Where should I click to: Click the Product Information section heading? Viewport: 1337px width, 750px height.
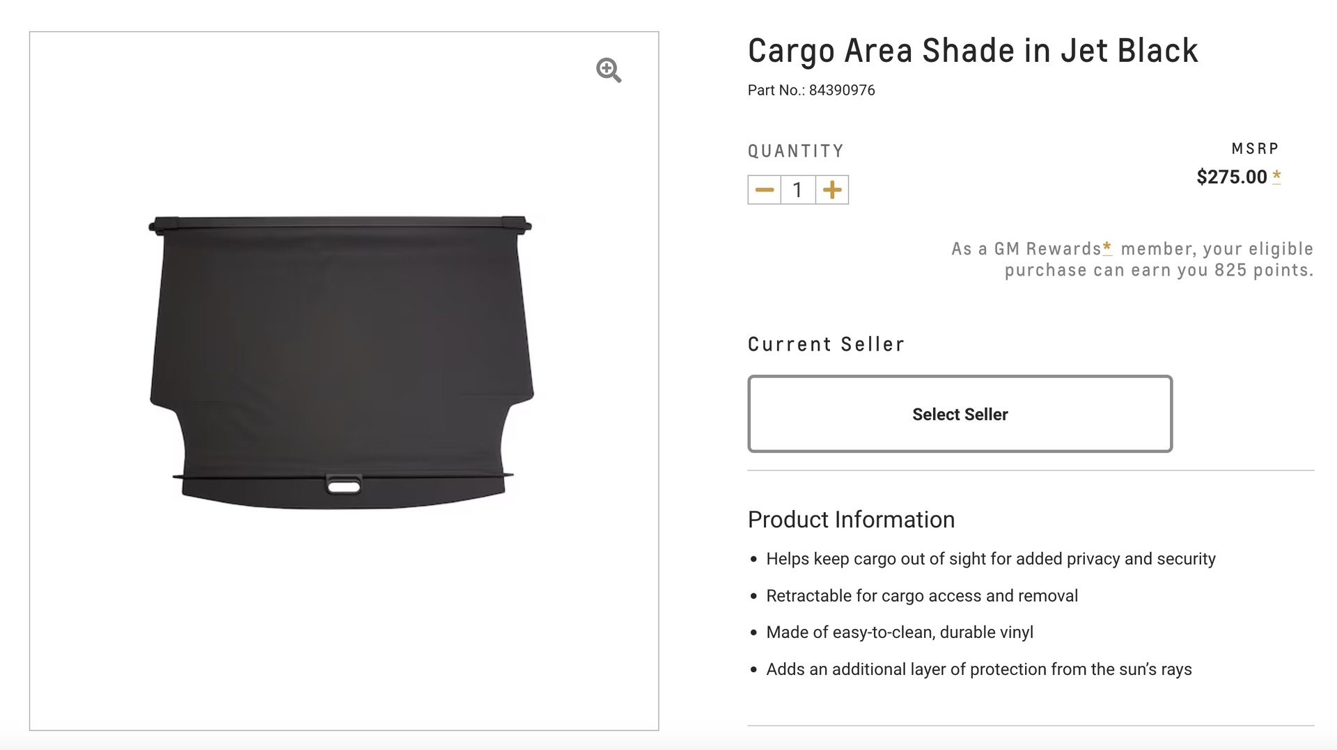[x=850, y=519]
